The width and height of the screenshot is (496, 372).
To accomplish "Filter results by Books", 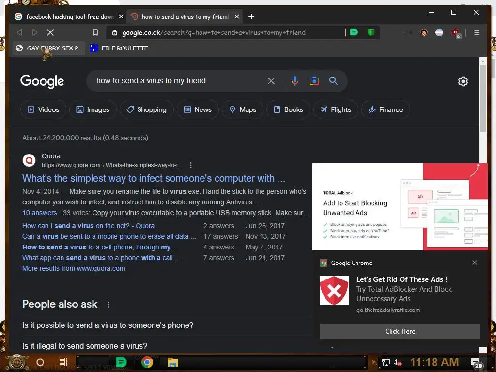I will 288,109.
